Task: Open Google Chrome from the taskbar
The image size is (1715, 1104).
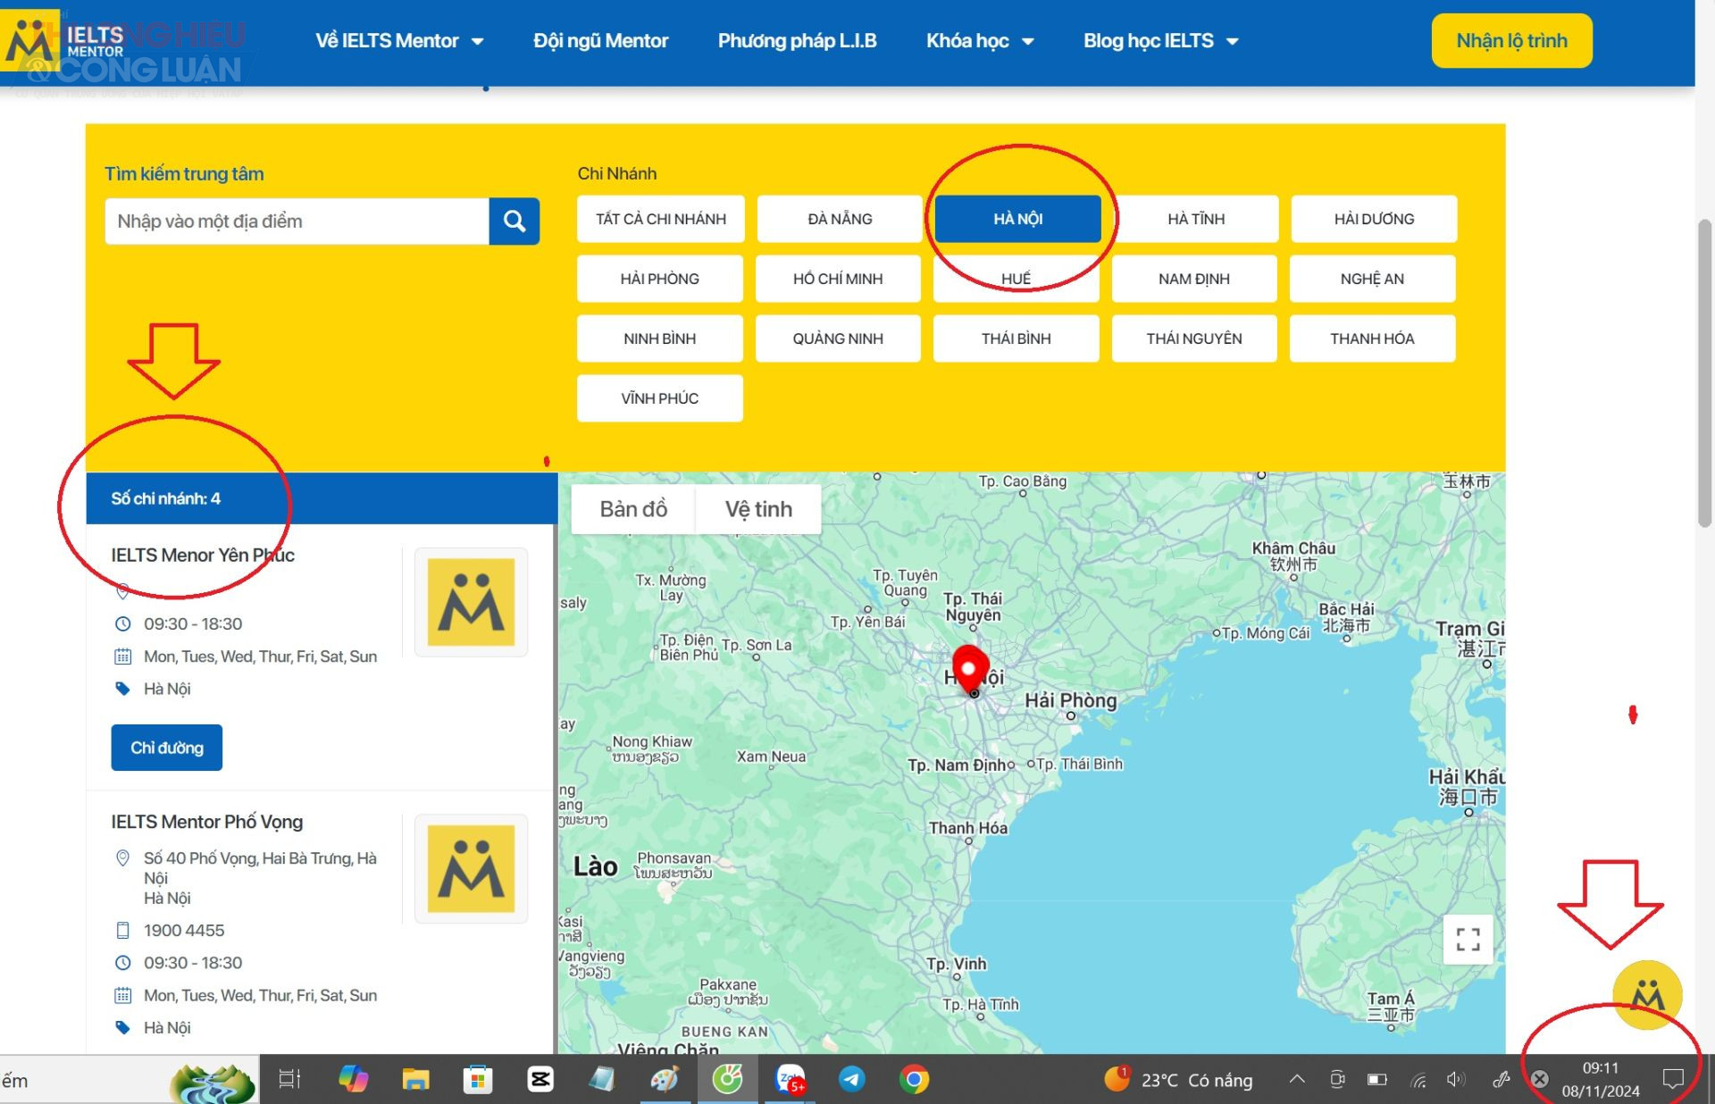Action: click(914, 1079)
